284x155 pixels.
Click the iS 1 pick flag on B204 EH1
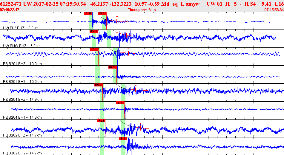point(120,103)
